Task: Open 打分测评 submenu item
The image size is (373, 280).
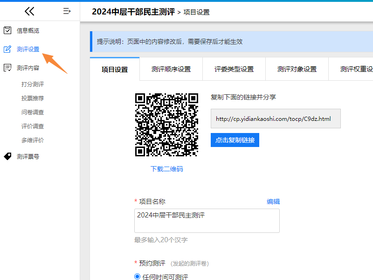Action: (33, 84)
